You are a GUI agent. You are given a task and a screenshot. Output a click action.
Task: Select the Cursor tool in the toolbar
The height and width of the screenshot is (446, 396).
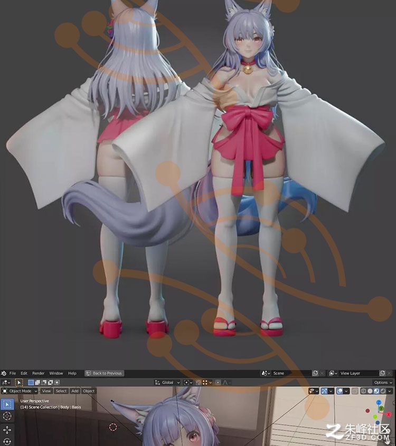[x=7, y=416]
